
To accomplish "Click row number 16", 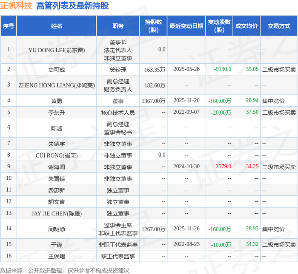I will (9, 256).
